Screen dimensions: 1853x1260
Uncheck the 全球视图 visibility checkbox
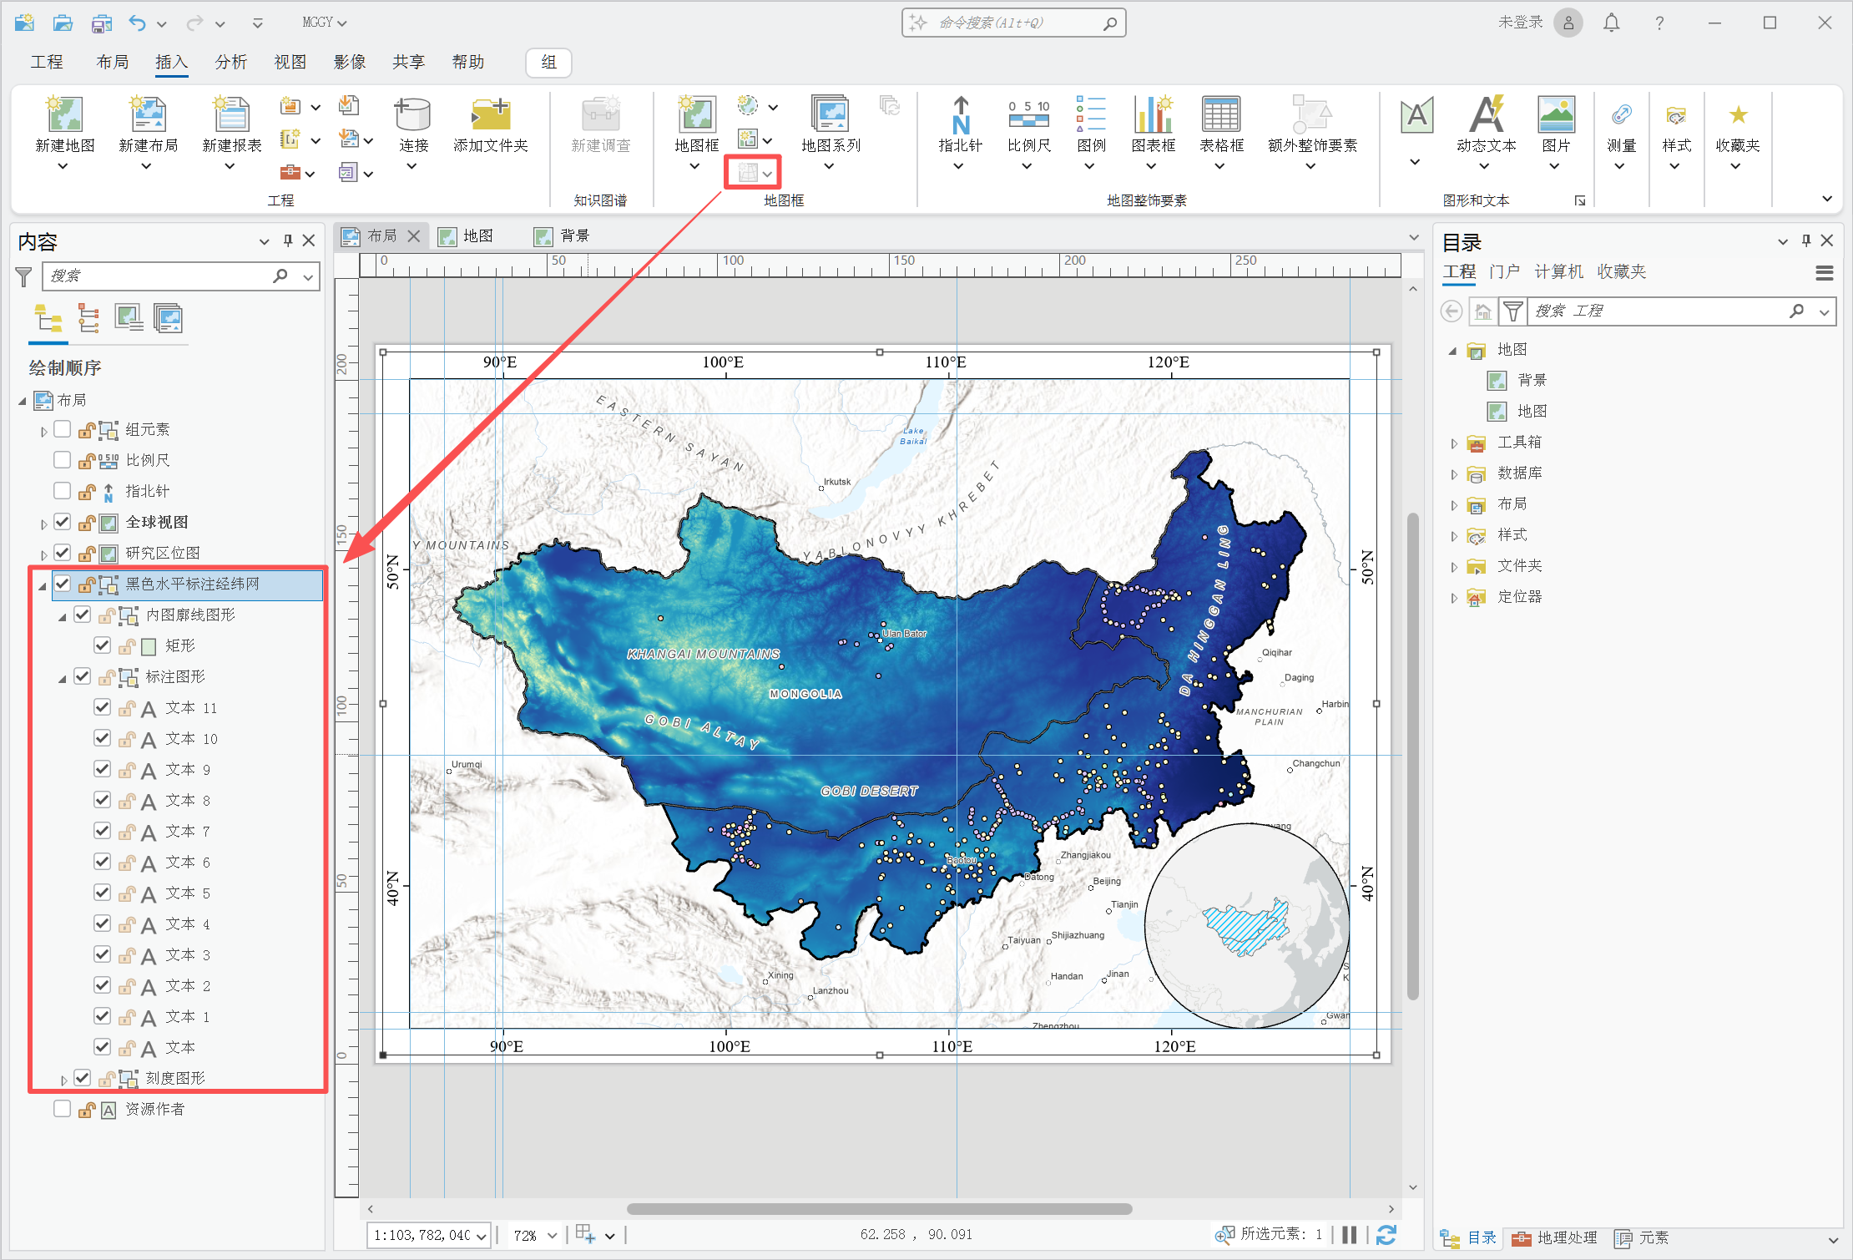pyautogui.click(x=62, y=522)
